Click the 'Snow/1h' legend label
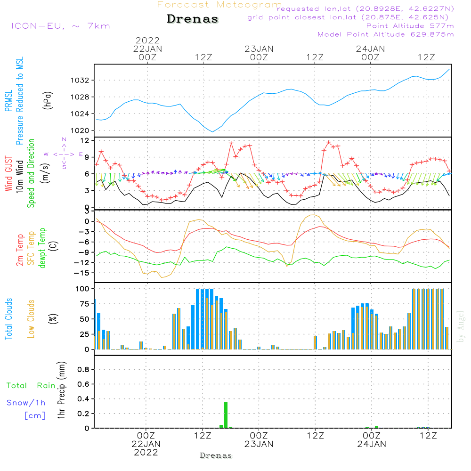The image size is (471, 471). [x=26, y=403]
